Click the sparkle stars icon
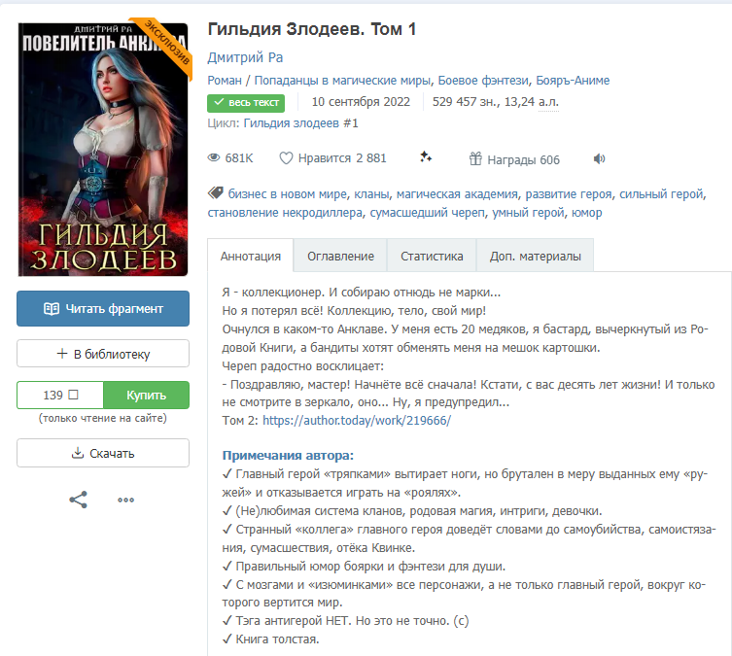The width and height of the screenshot is (732, 656). [425, 157]
